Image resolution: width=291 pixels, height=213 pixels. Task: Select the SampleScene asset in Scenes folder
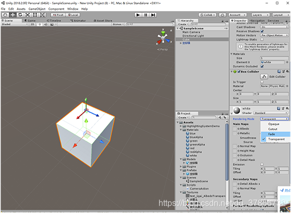[x=197, y=181]
